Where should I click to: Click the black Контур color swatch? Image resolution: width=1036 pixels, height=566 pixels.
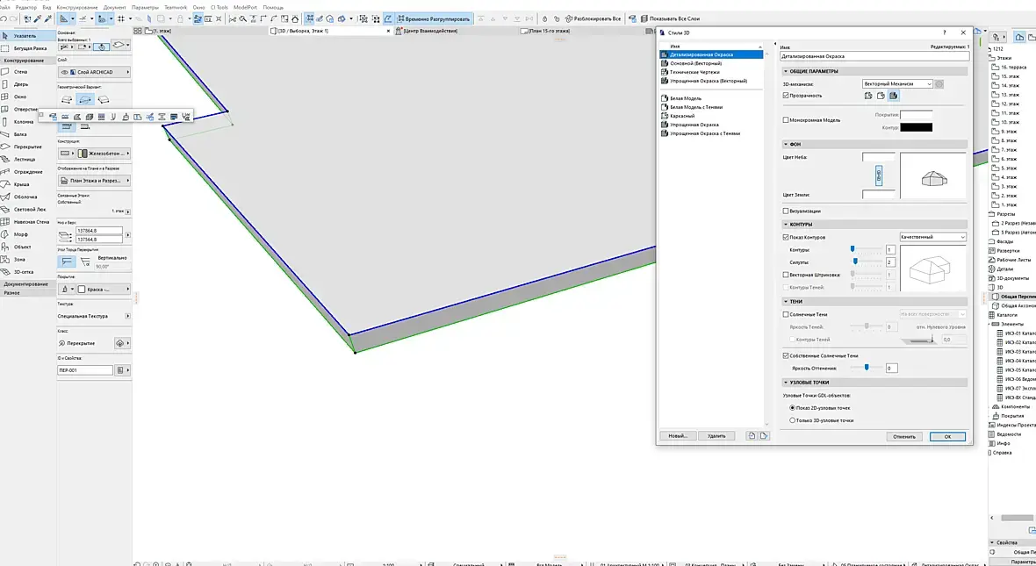[917, 127]
